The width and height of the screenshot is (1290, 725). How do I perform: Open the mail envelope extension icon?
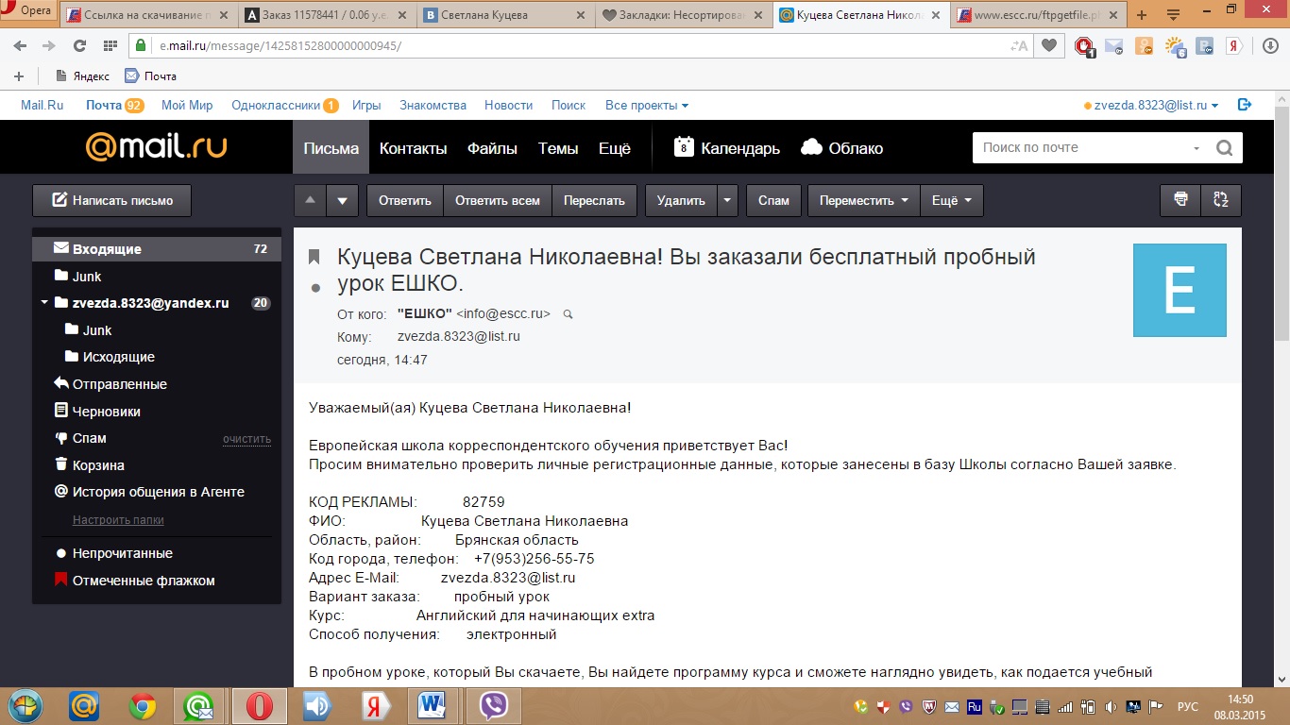point(1114,45)
